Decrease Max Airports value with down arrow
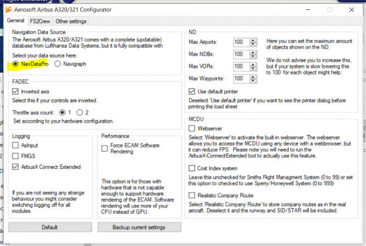 coord(253,44)
